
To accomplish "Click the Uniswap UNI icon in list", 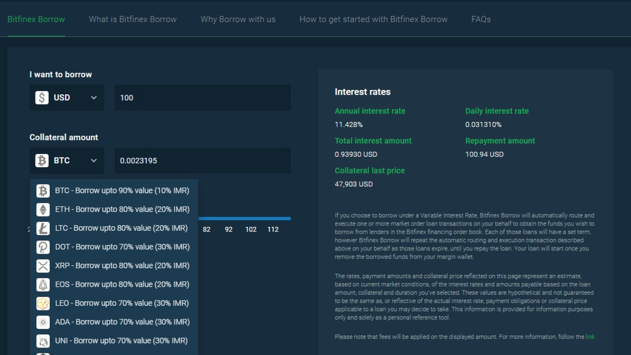I will tap(43, 341).
